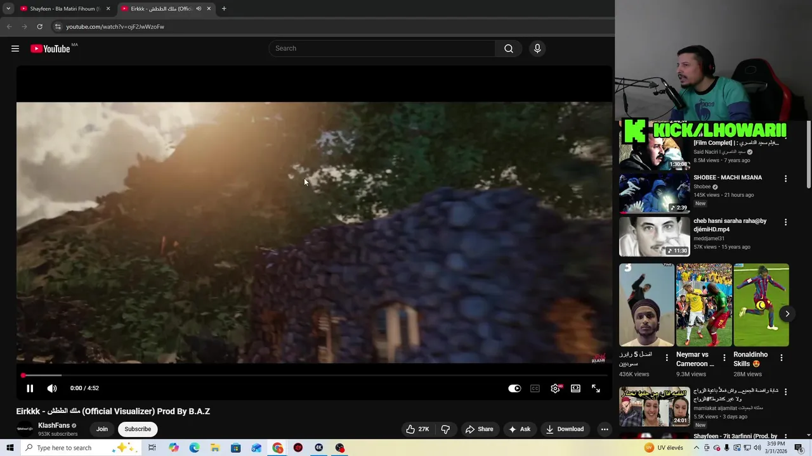Show hidden system tray icons
The width and height of the screenshot is (812, 456).
click(697, 448)
